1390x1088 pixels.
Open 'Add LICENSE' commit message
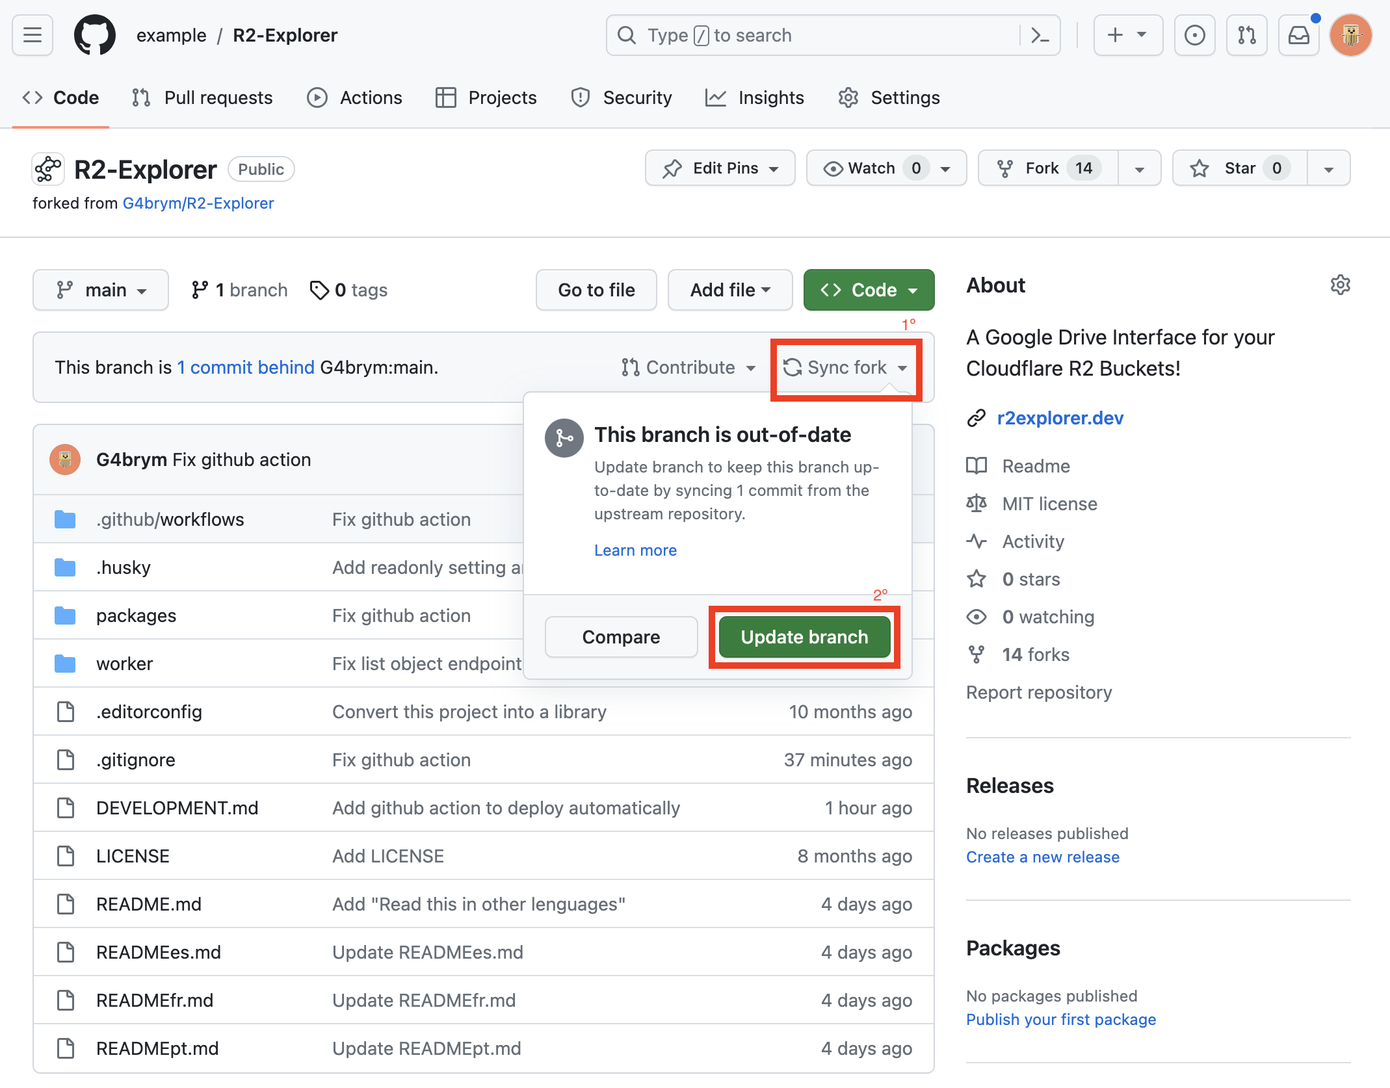[388, 856]
